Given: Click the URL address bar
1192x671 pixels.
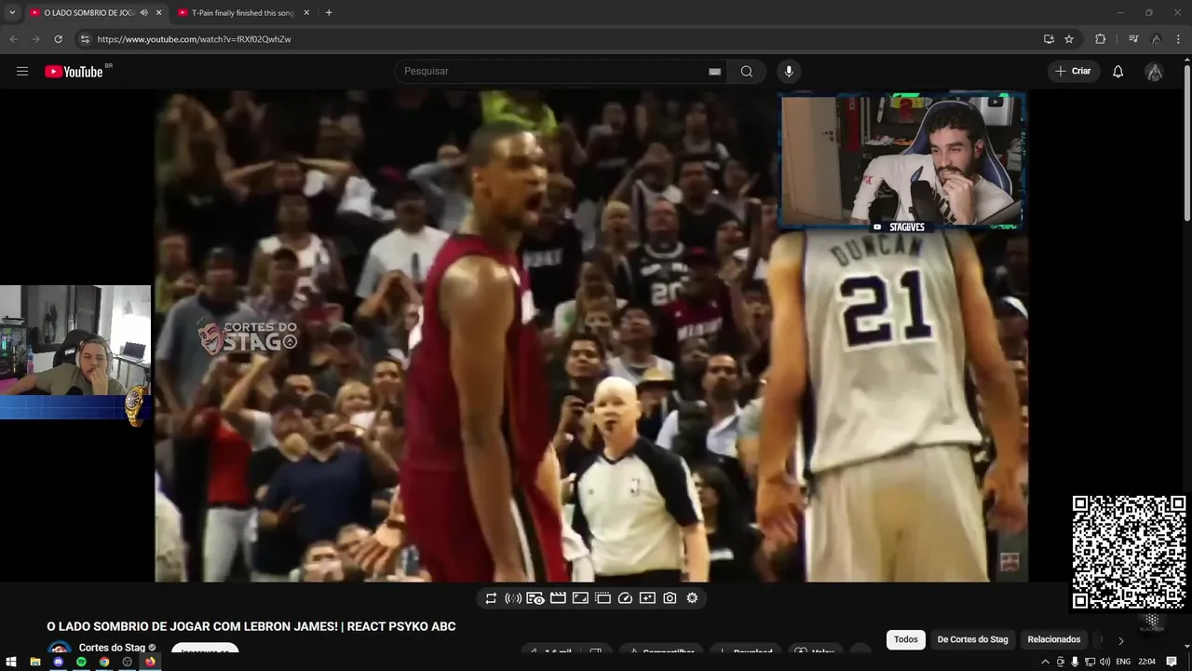Looking at the screenshot, I should (x=559, y=39).
